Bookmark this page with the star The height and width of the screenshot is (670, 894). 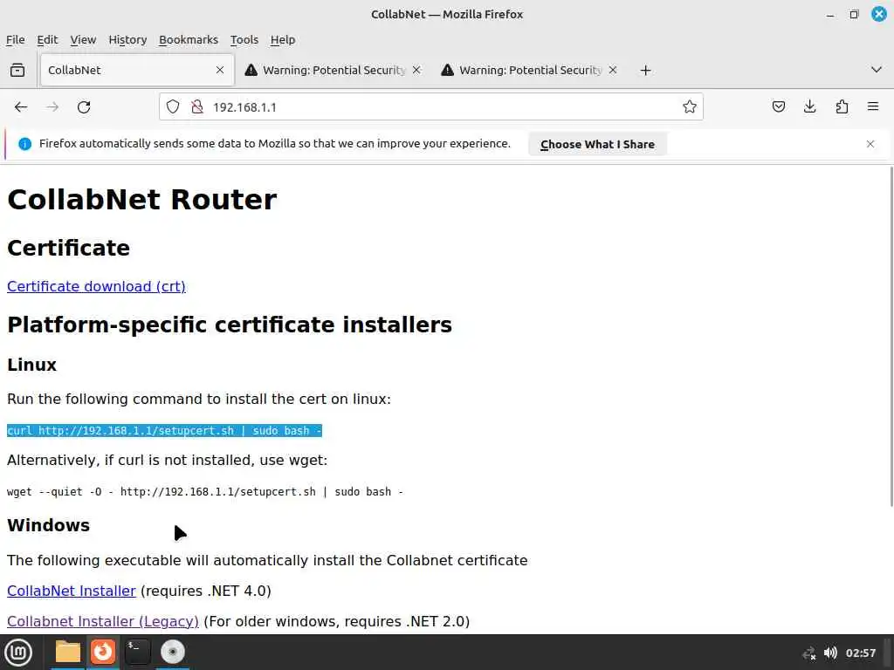click(690, 106)
